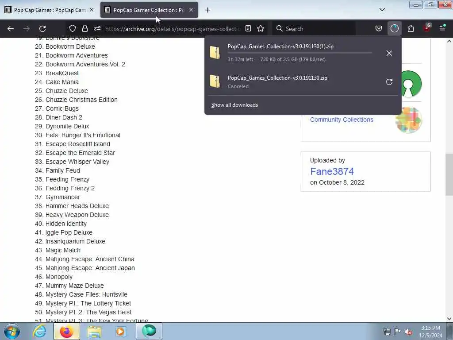
Task: Click scrollbar up arrow
Action: [449, 41]
